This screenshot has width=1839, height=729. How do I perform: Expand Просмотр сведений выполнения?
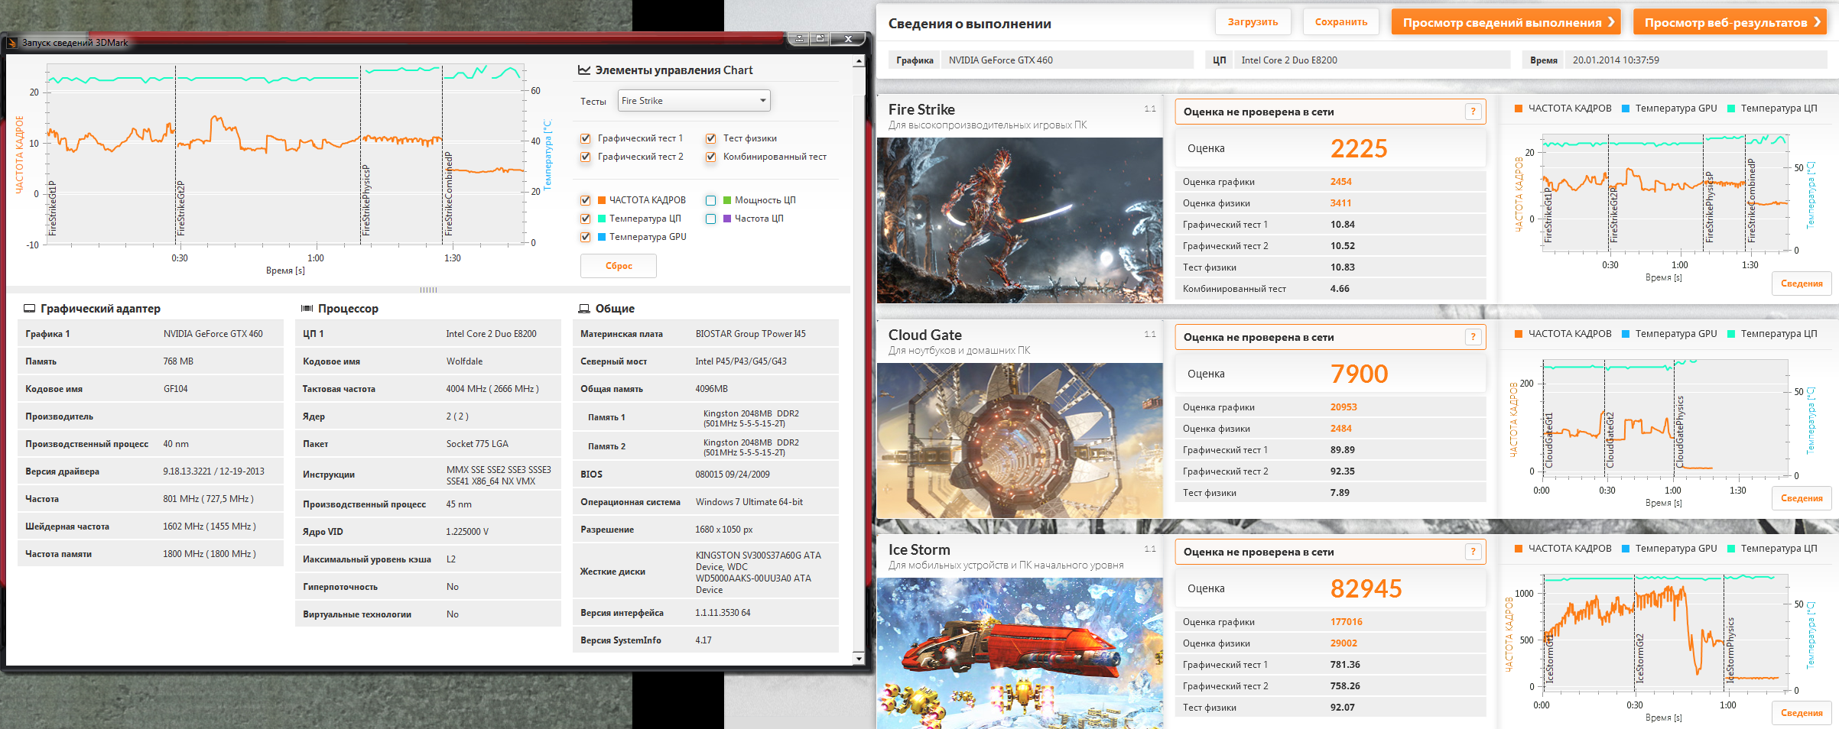pyautogui.click(x=1509, y=22)
